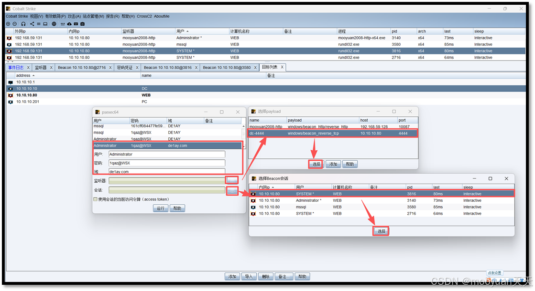Click the 密码 input field in psexec64

[167, 163]
